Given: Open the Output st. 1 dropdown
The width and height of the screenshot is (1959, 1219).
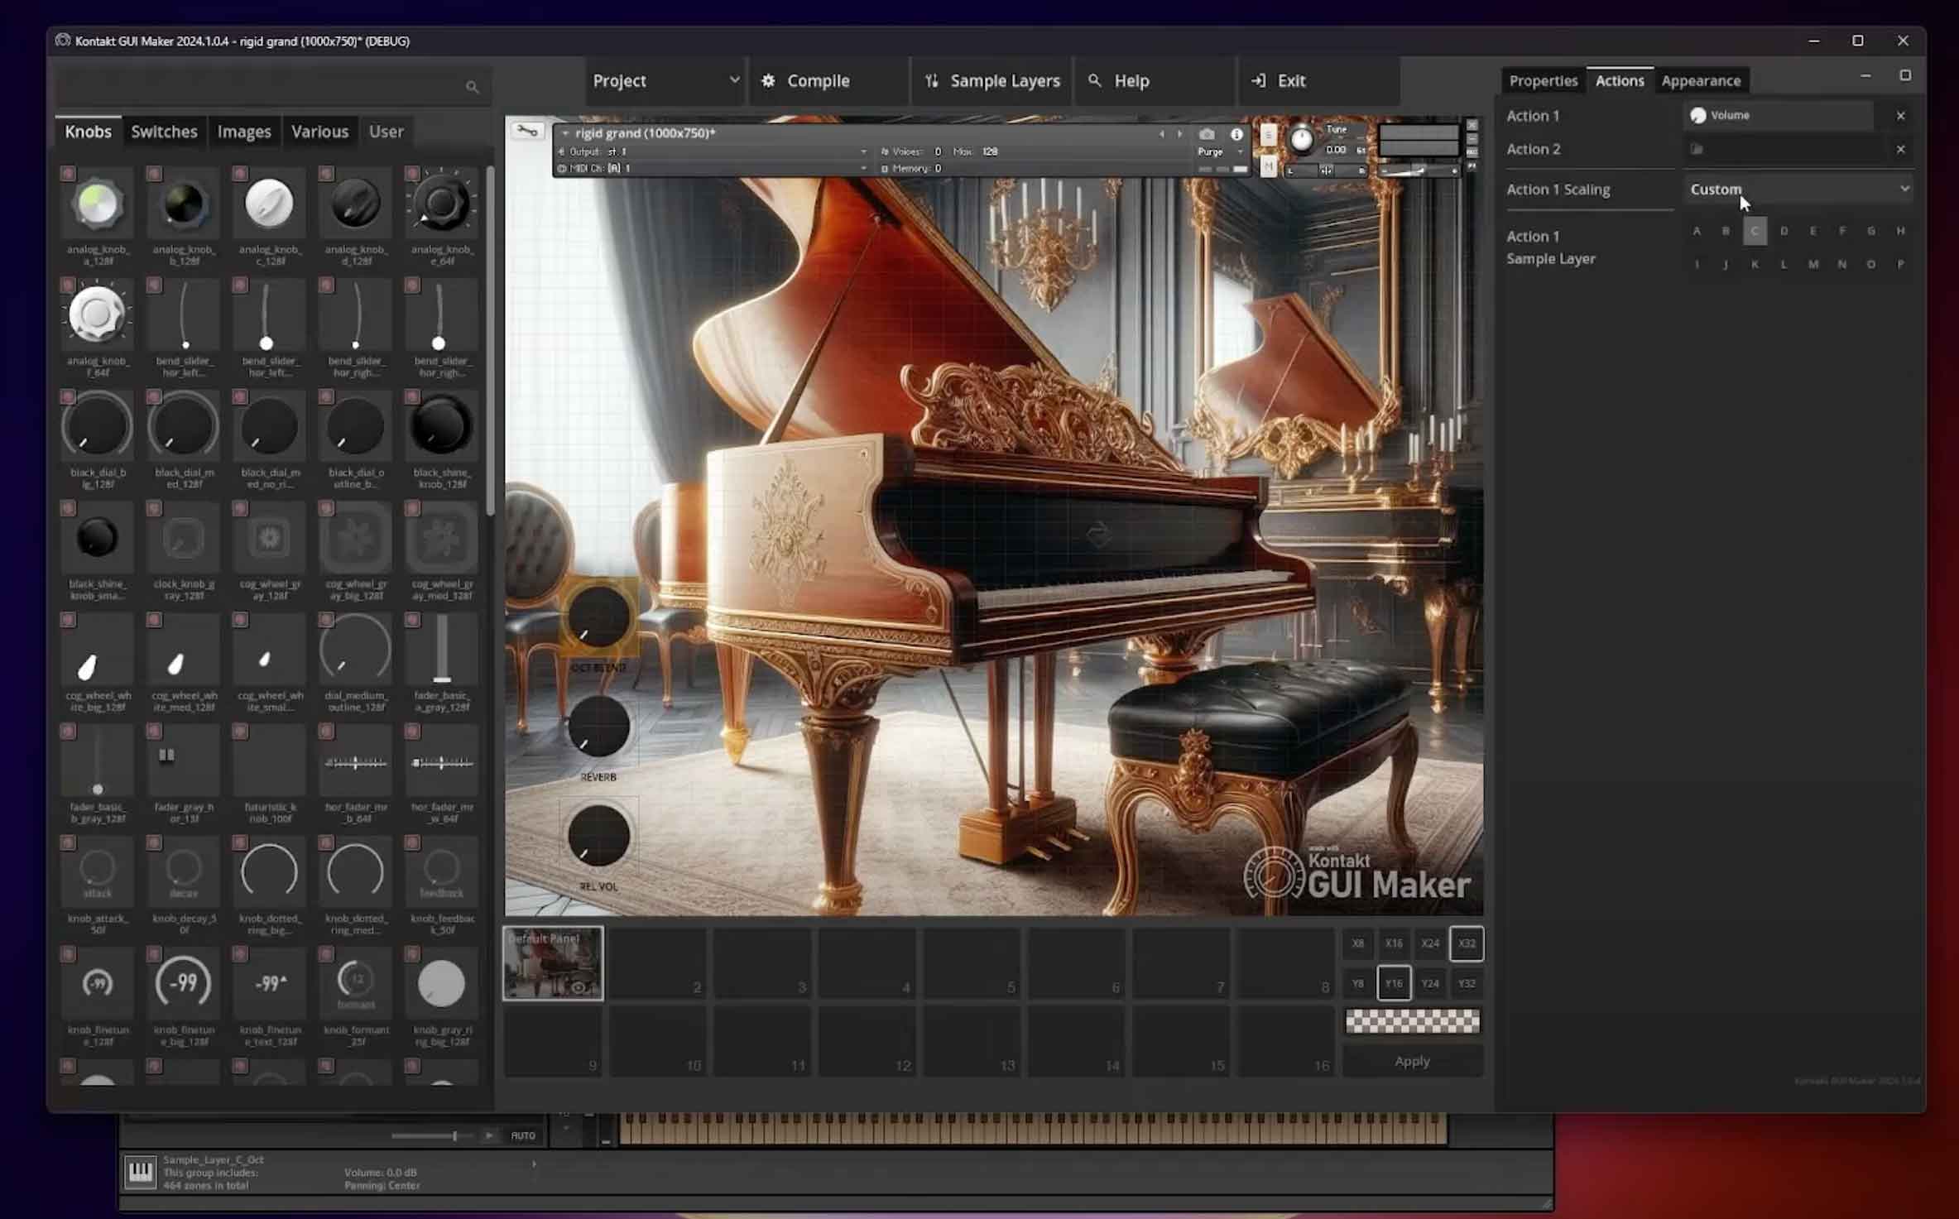Looking at the screenshot, I should 713,151.
